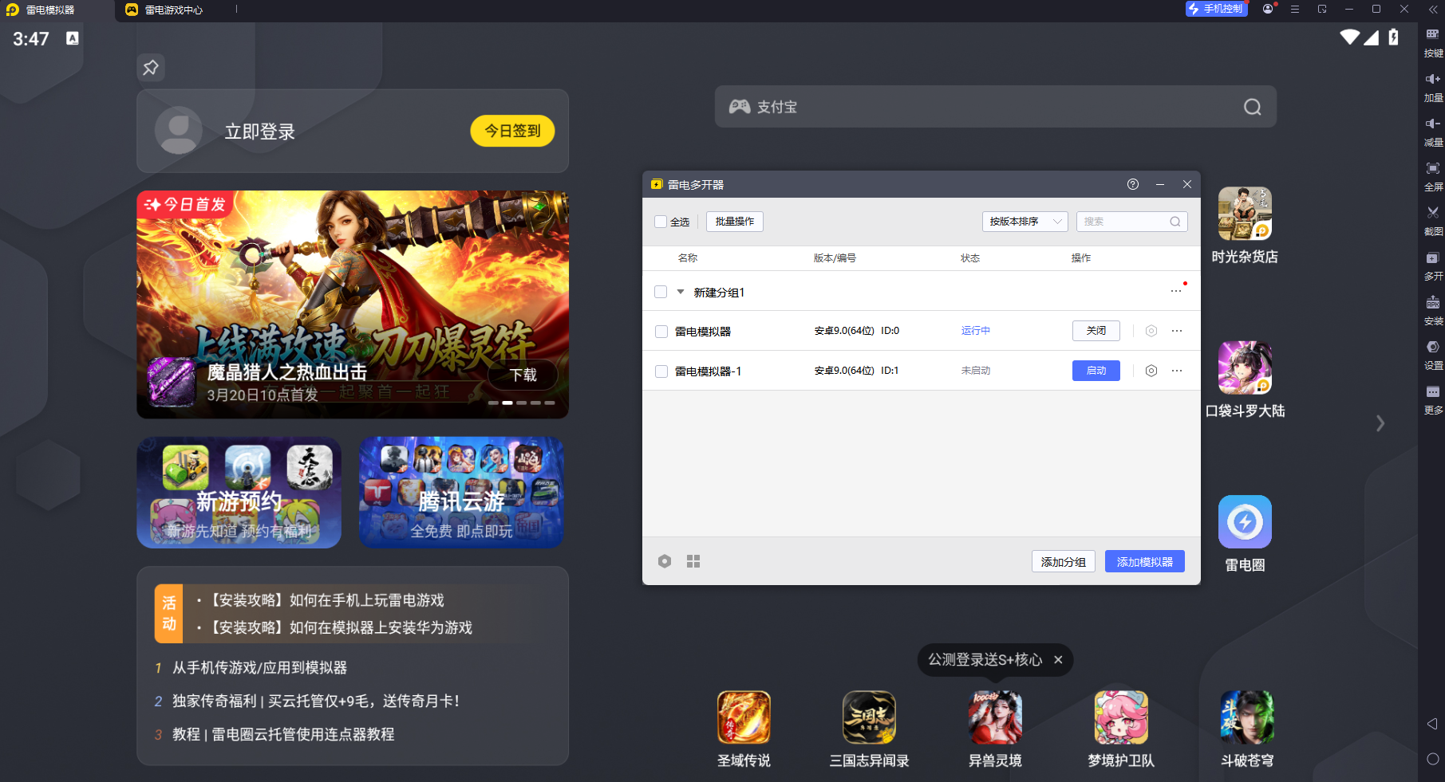The height and width of the screenshot is (782, 1445).
Task: Open 设置 settings in the right sidebar
Action: [x=1433, y=348]
